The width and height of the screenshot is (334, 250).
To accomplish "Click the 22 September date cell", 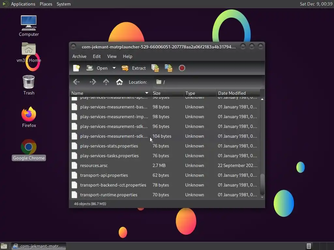I will pos(237,165).
